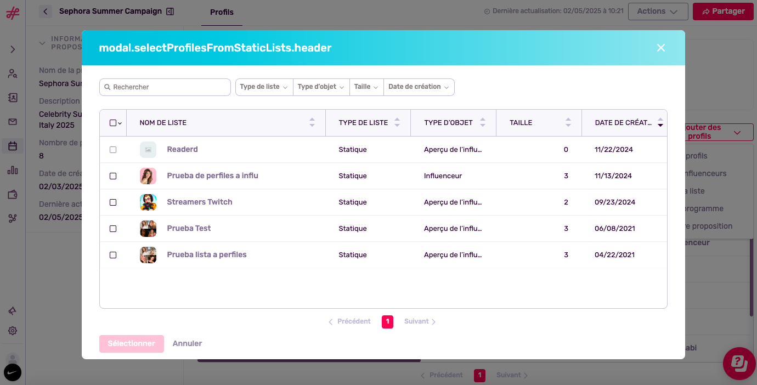Click date cell 11/22/2024
The height and width of the screenshot is (385, 757).
pos(614,150)
